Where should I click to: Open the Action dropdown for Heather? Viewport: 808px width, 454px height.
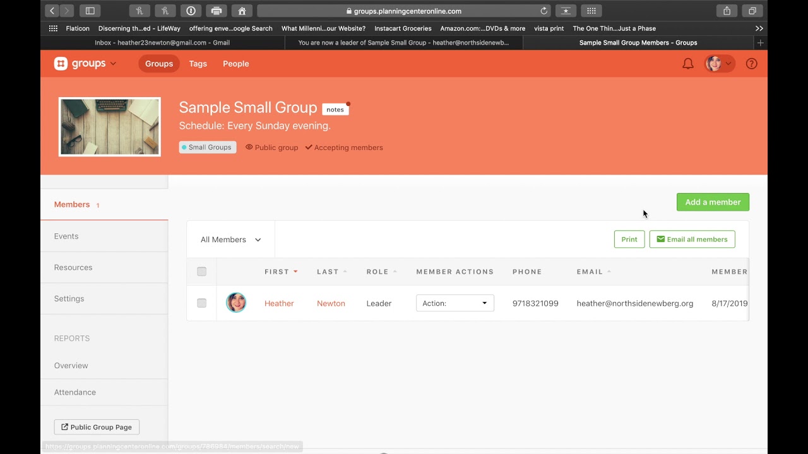(x=455, y=303)
